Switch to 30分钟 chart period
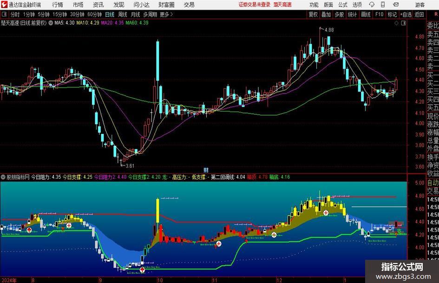The image size is (439, 283). click(77, 14)
